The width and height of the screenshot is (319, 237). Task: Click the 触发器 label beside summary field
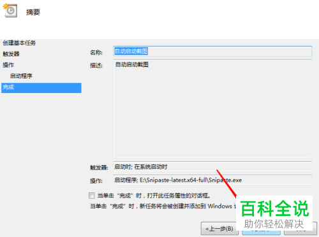click(x=99, y=168)
